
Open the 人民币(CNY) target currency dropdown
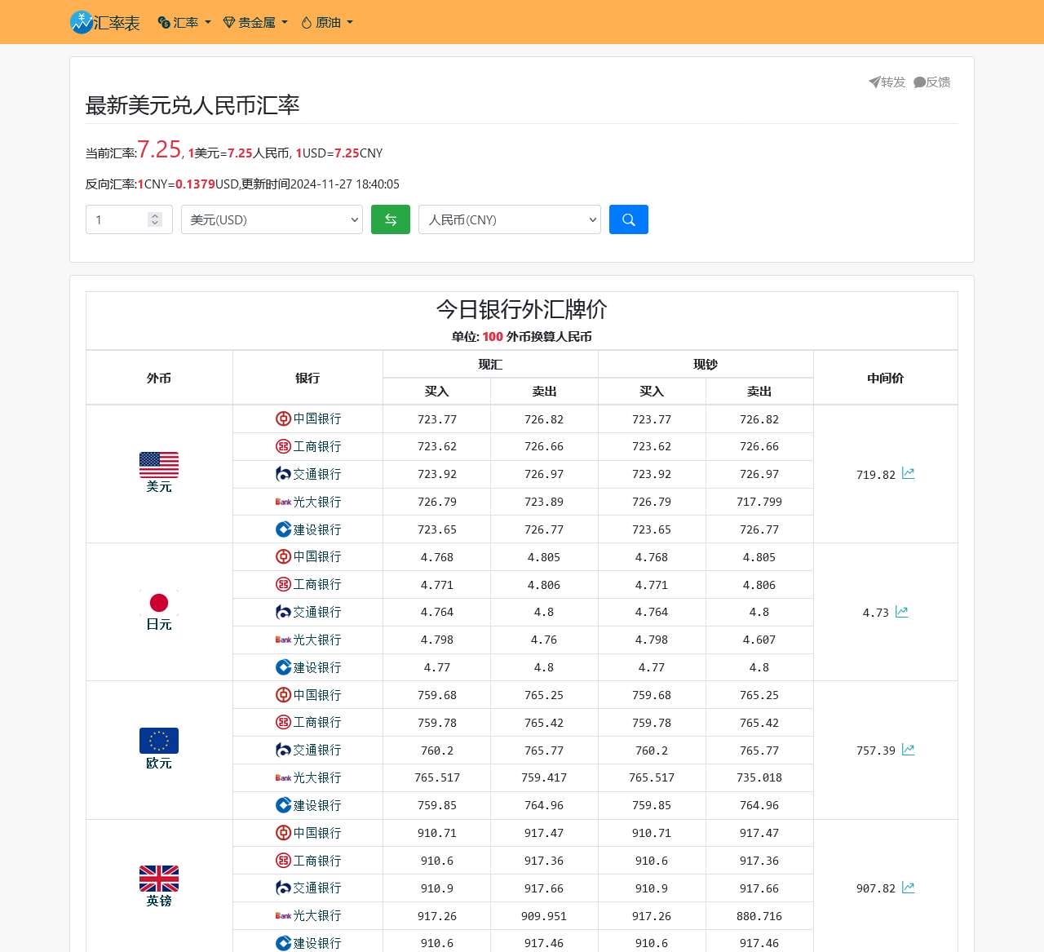click(x=509, y=219)
